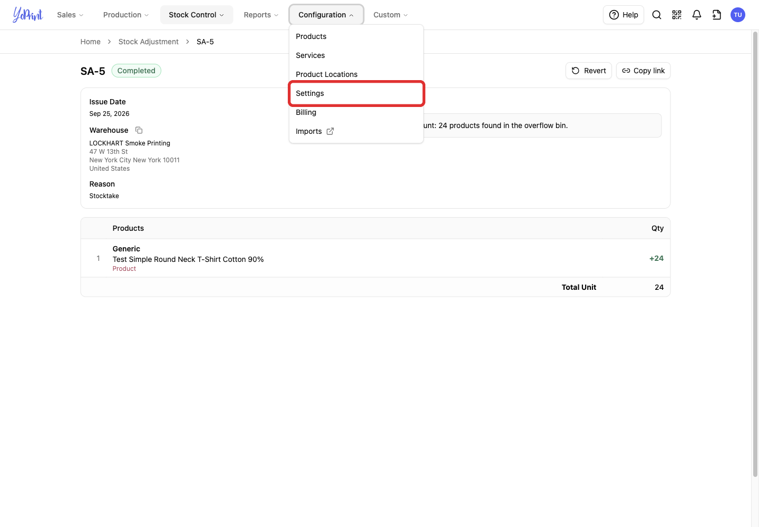Click the document export icon in header
This screenshot has width=759, height=527.
(717, 15)
